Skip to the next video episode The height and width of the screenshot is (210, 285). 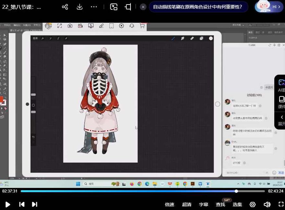click(x=34, y=204)
